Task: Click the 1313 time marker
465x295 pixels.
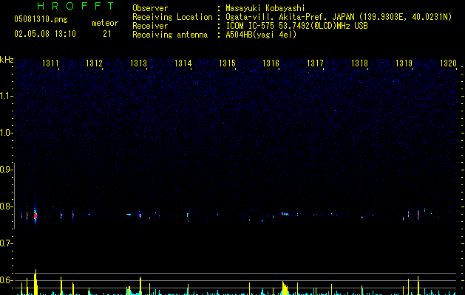Action: (138, 63)
